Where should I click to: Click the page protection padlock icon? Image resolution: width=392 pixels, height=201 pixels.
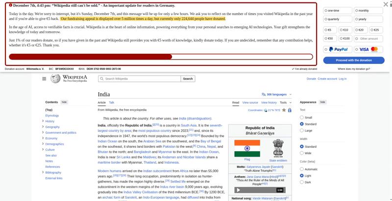click(290, 110)
